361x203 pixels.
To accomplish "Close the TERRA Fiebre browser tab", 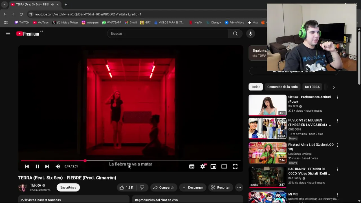I will click(58, 5).
